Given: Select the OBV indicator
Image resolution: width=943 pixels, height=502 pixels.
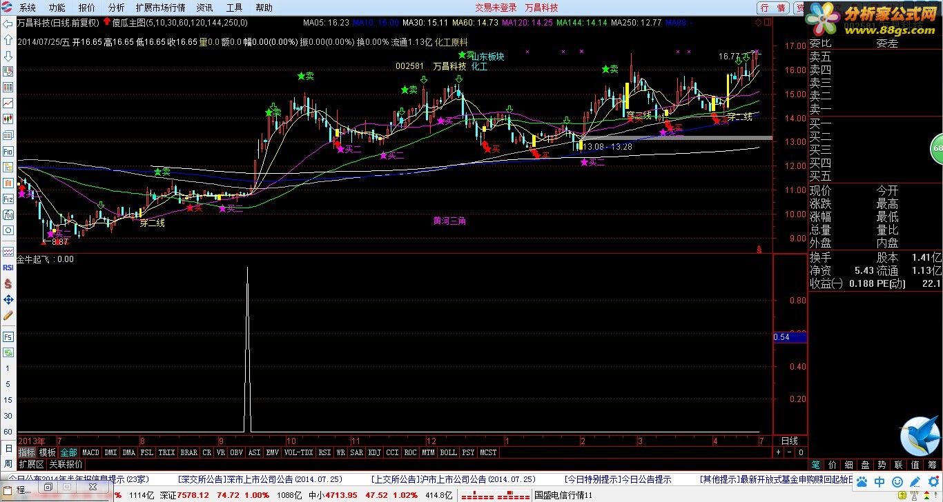Looking at the screenshot, I should pos(236,452).
